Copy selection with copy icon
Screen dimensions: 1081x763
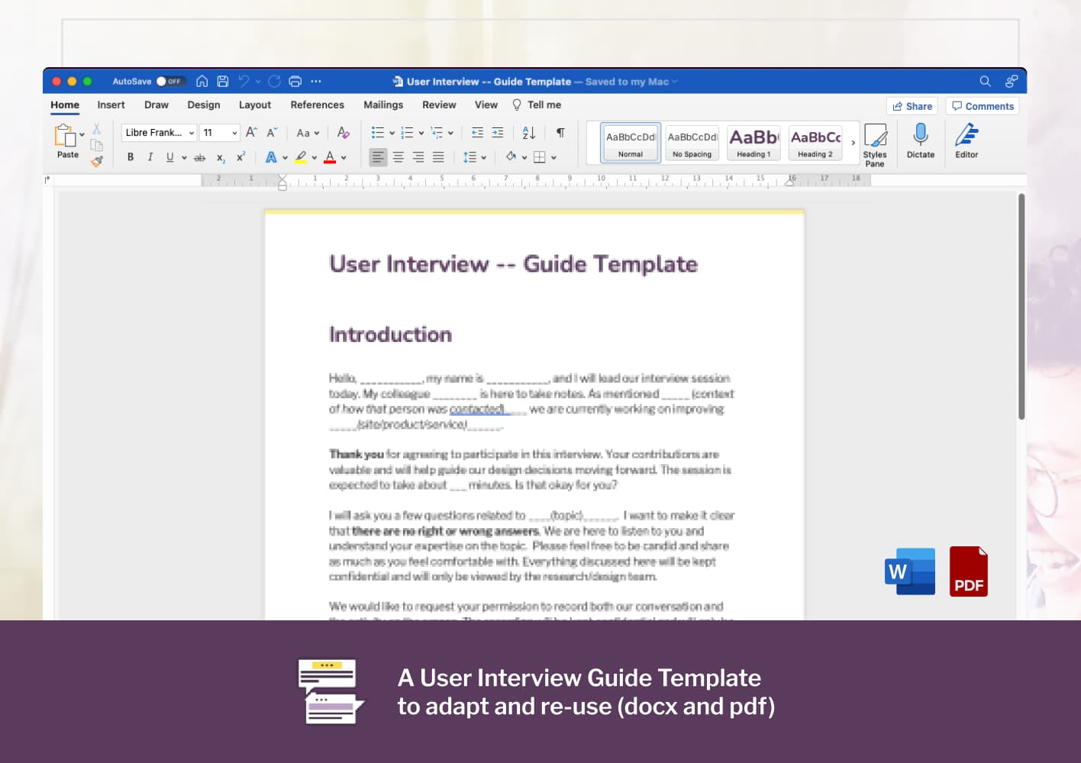click(x=96, y=145)
